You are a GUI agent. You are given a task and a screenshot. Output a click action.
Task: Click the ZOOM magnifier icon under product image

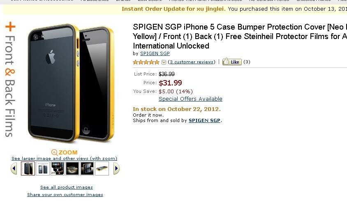[x=54, y=152]
